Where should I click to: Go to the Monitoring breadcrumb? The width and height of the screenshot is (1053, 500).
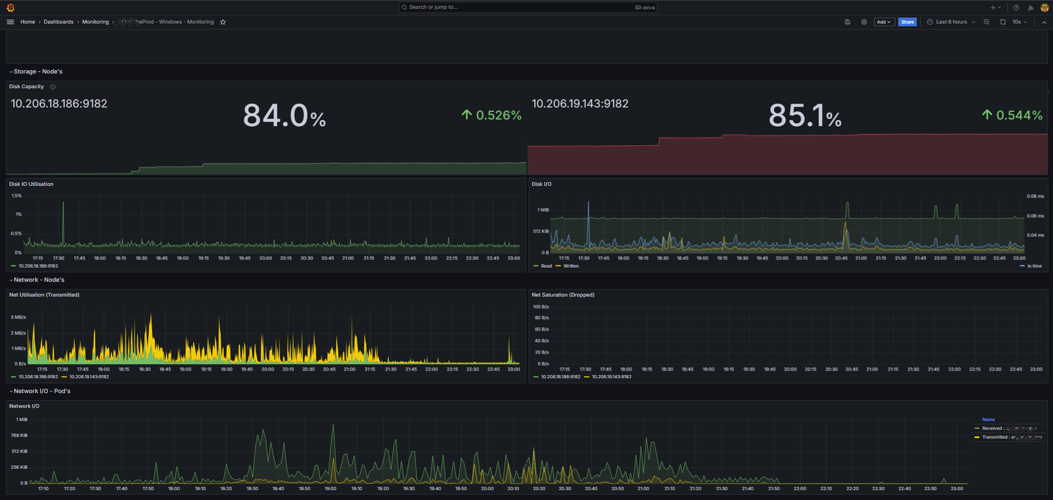click(x=96, y=22)
